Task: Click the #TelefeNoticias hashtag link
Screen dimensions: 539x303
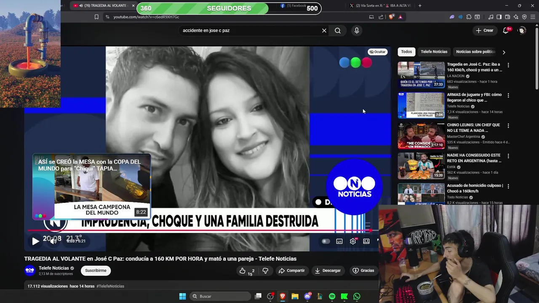Action: [110, 286]
